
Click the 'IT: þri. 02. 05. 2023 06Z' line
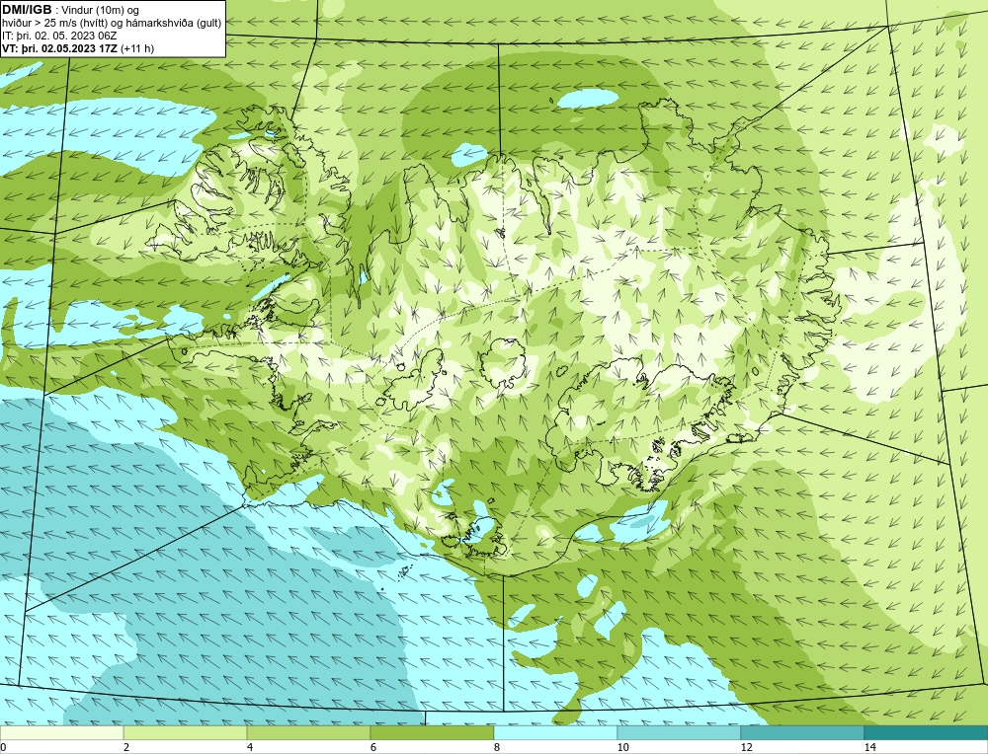59,36
